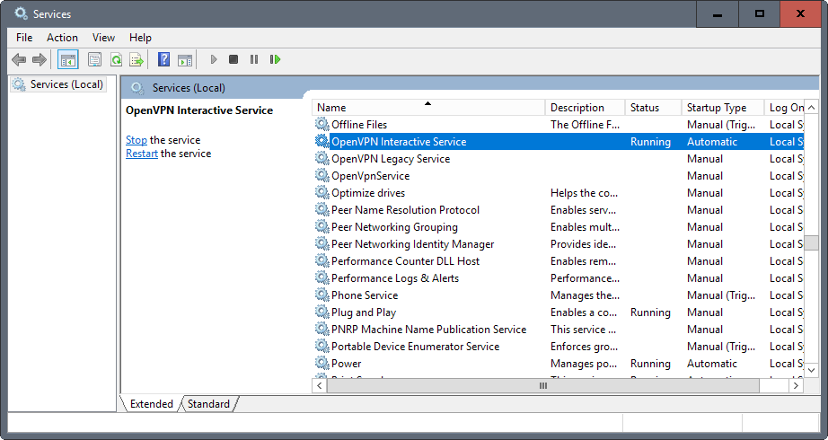Select PNRP Machine Name Publication Service
The width and height of the screenshot is (828, 440).
[x=428, y=329]
